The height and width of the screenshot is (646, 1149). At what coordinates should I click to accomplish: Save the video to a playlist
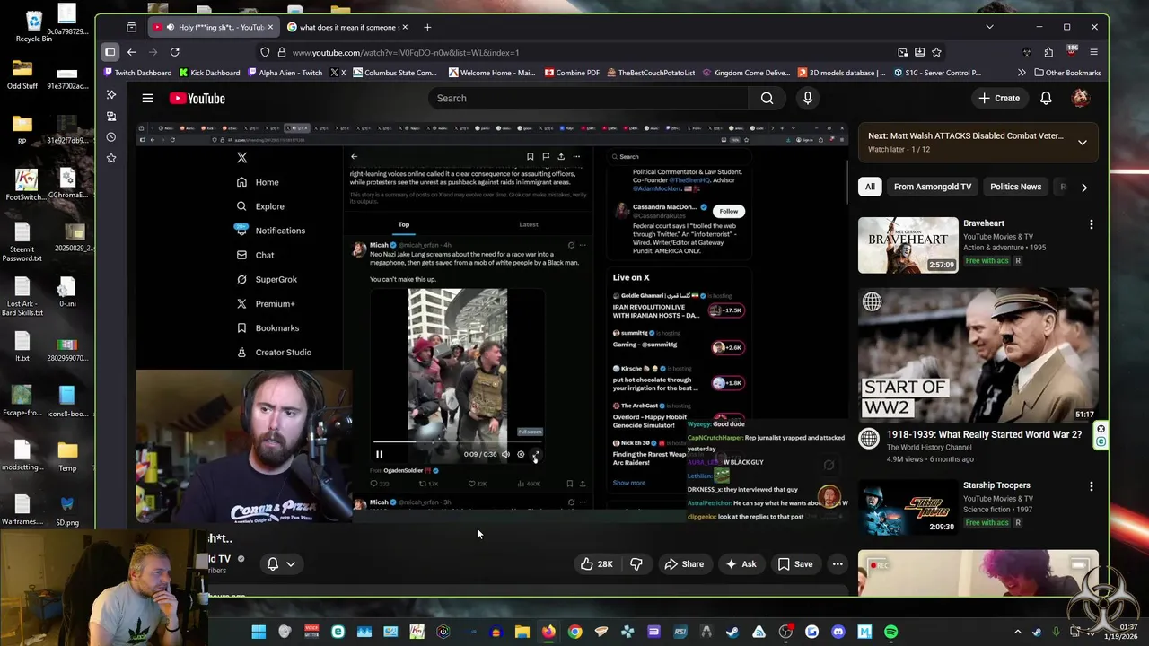pos(795,564)
